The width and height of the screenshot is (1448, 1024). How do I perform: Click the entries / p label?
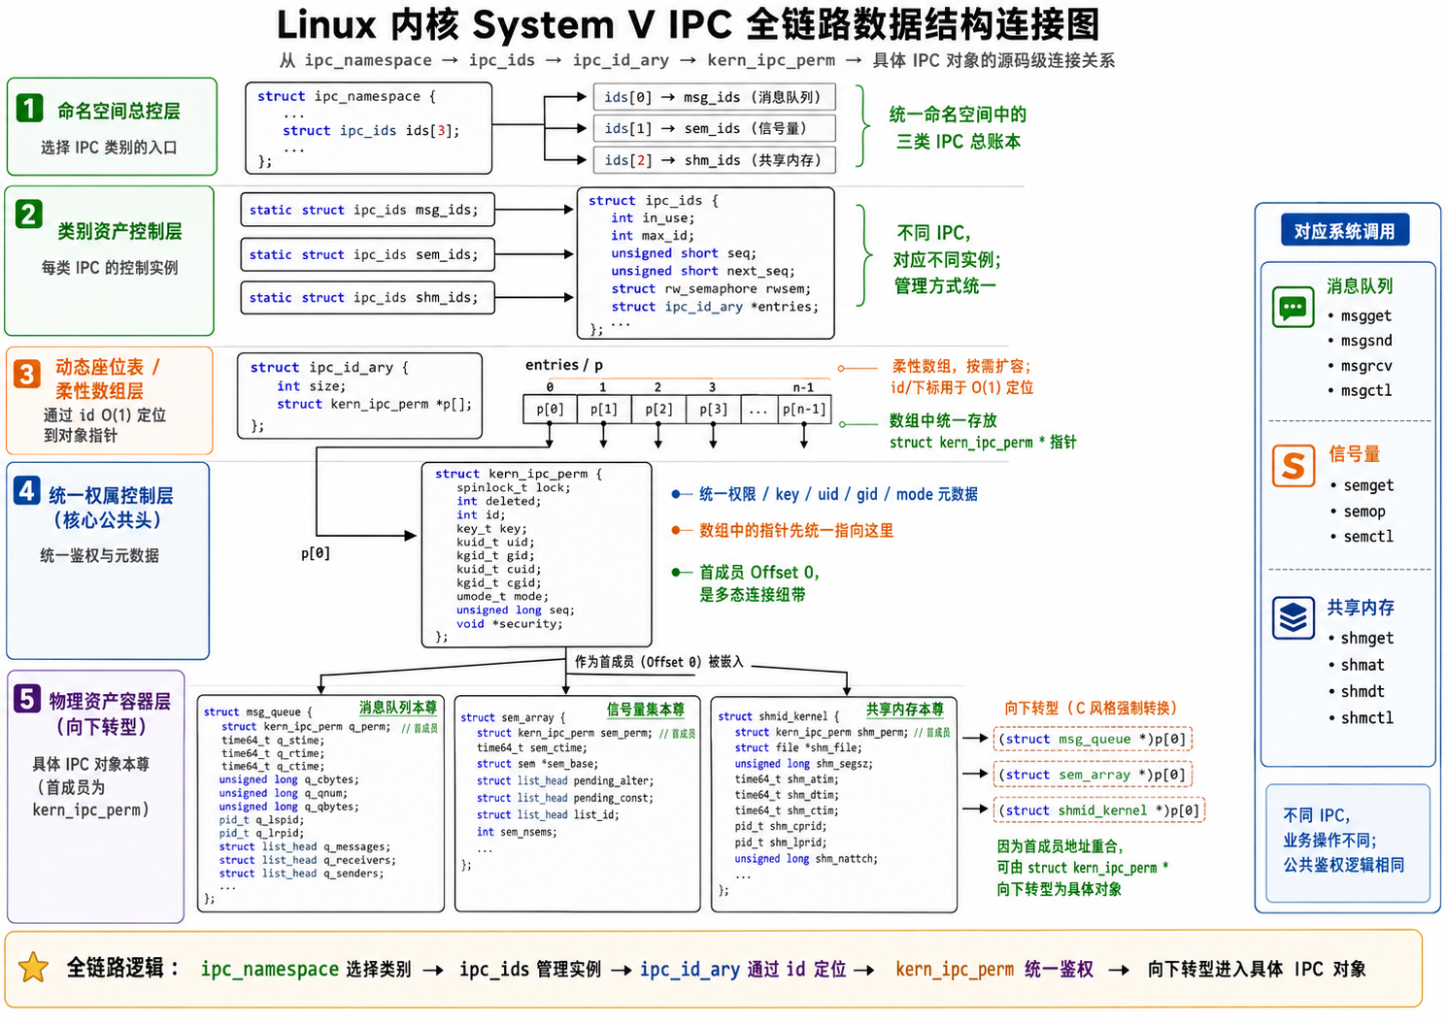coord(564,365)
